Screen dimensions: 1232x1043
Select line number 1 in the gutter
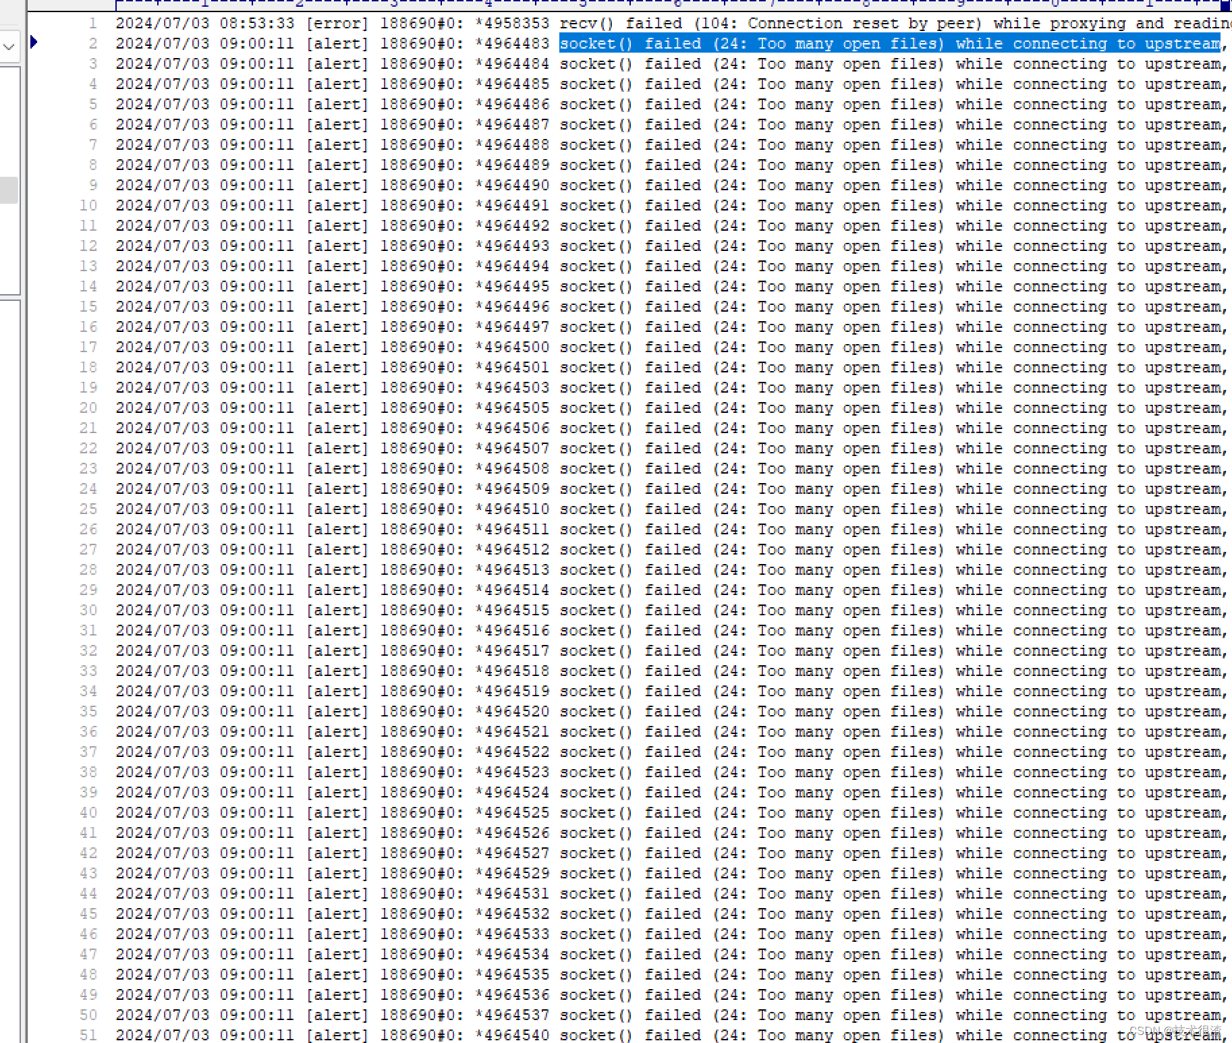[x=92, y=23]
